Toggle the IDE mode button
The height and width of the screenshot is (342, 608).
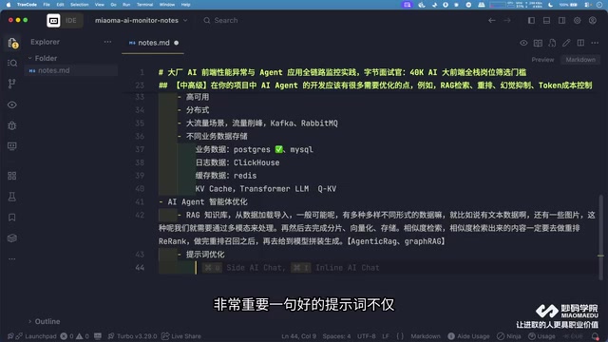pos(70,20)
